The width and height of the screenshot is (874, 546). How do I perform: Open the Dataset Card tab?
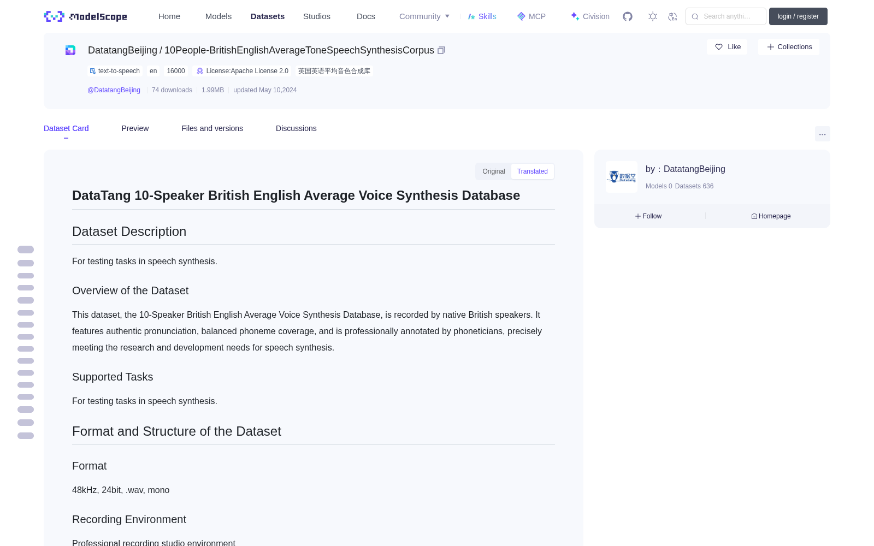(x=66, y=128)
